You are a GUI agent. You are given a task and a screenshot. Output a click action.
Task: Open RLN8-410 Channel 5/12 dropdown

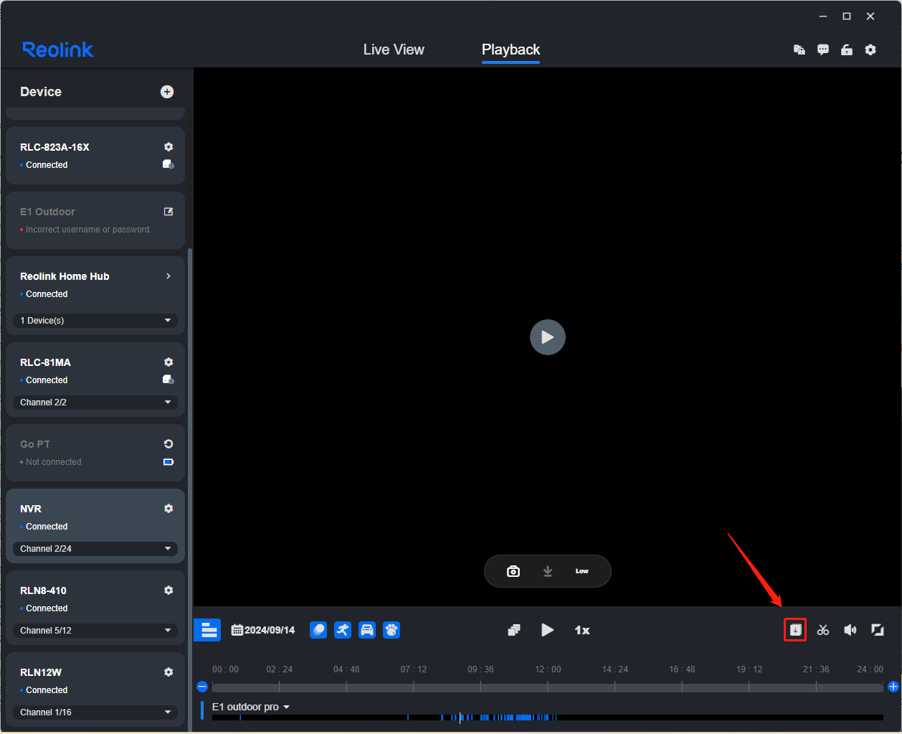[x=95, y=631]
